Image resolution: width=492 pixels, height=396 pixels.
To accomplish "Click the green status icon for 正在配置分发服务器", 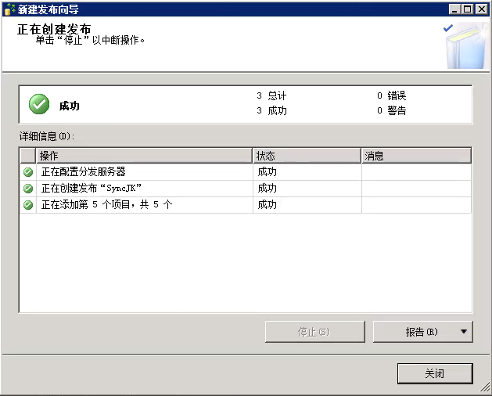I will 28,172.
